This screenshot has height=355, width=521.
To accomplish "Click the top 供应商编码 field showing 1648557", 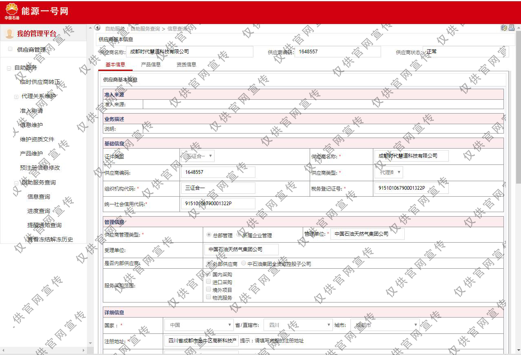I will pyautogui.click(x=338, y=52).
